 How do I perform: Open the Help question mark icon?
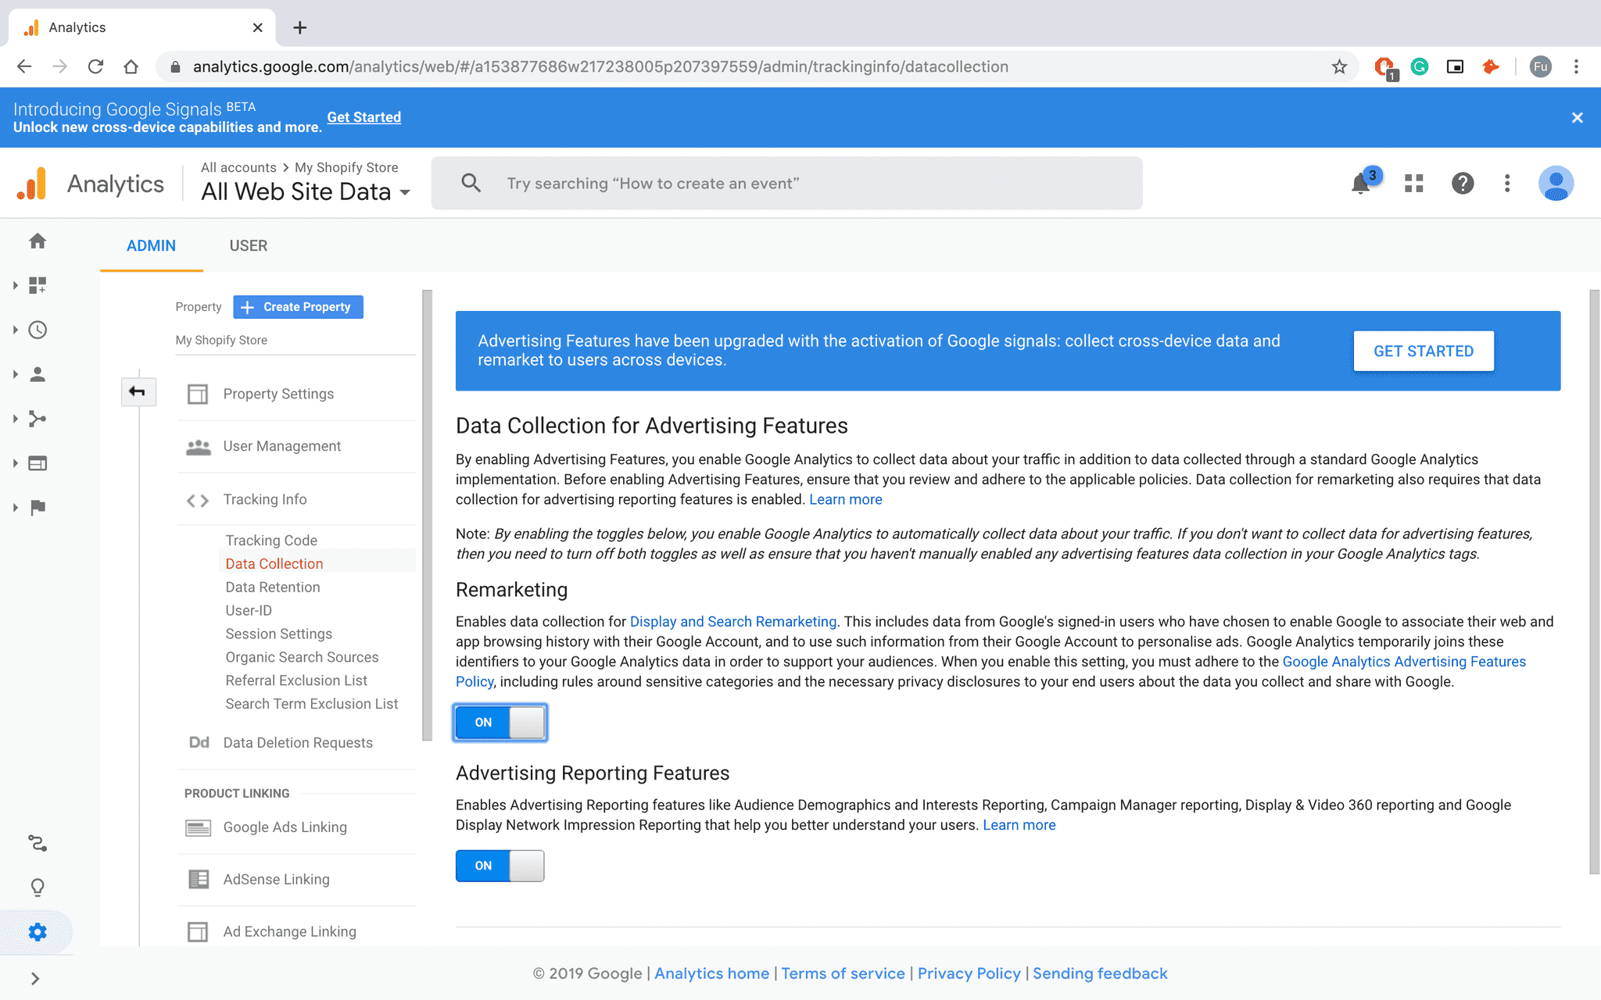[1463, 184]
